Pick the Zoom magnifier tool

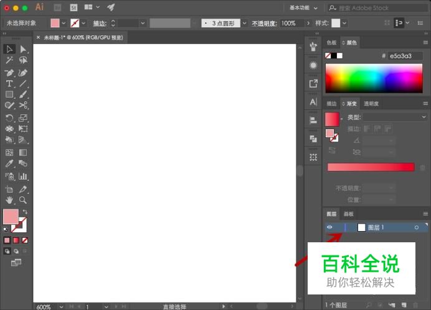click(x=23, y=200)
